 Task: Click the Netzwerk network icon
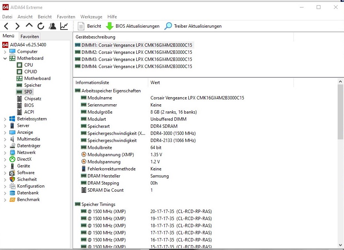click(12, 152)
